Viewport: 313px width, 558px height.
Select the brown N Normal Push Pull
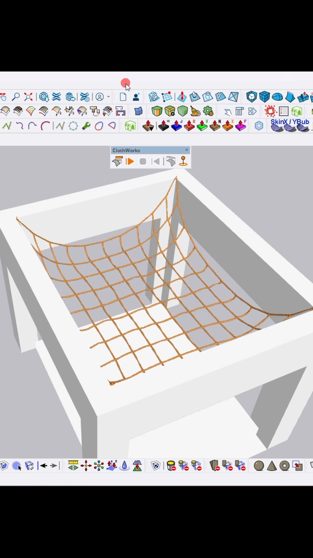pyautogui.click(x=215, y=125)
